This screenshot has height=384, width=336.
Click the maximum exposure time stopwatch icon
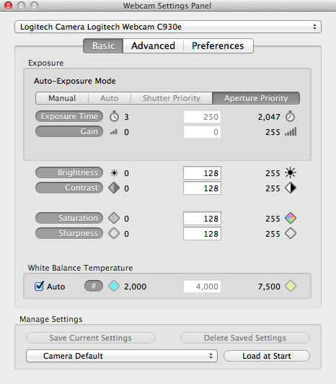[x=291, y=116]
